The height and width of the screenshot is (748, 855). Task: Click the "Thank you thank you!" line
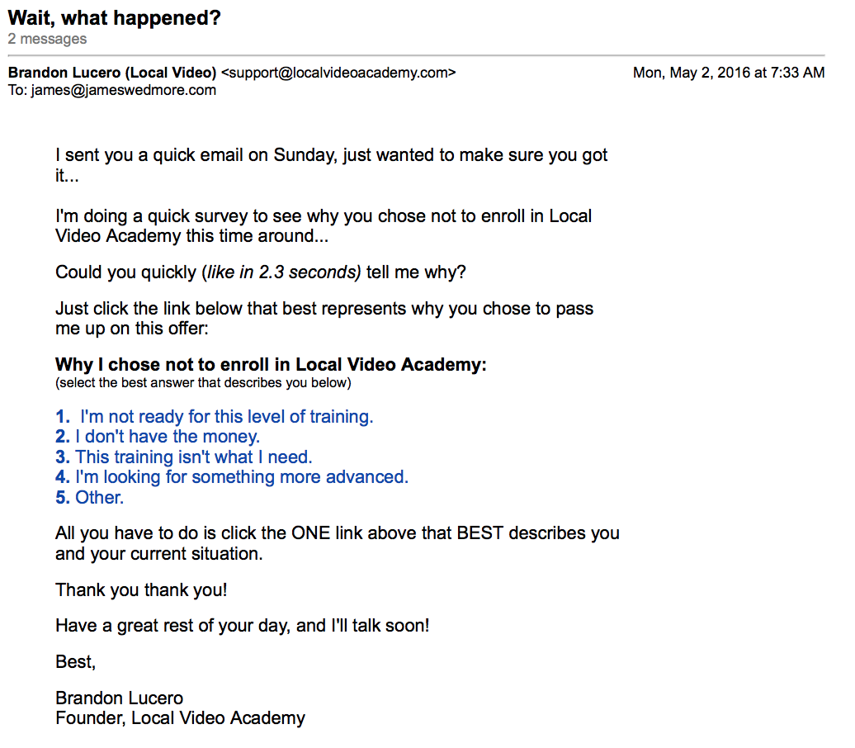[141, 589]
